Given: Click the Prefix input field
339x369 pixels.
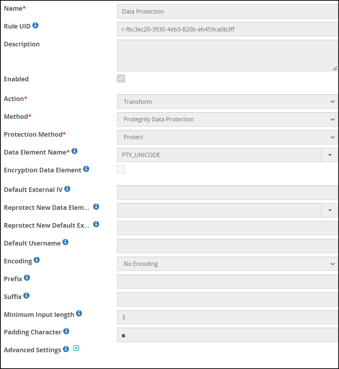Looking at the screenshot, I should click(x=227, y=282).
